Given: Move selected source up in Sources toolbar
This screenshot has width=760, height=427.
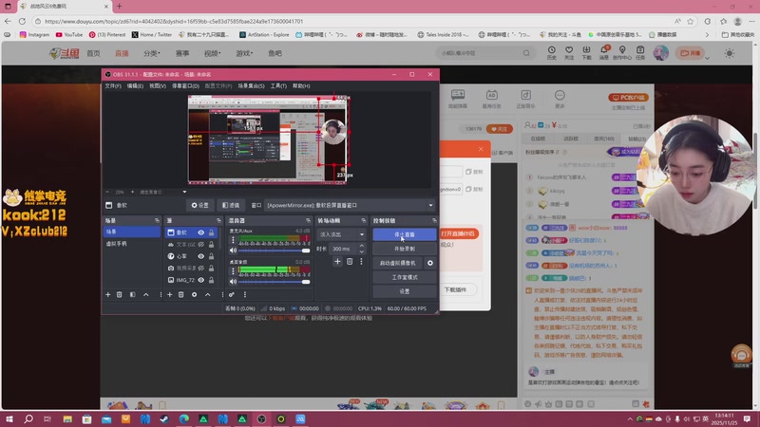Looking at the screenshot, I should (207, 294).
